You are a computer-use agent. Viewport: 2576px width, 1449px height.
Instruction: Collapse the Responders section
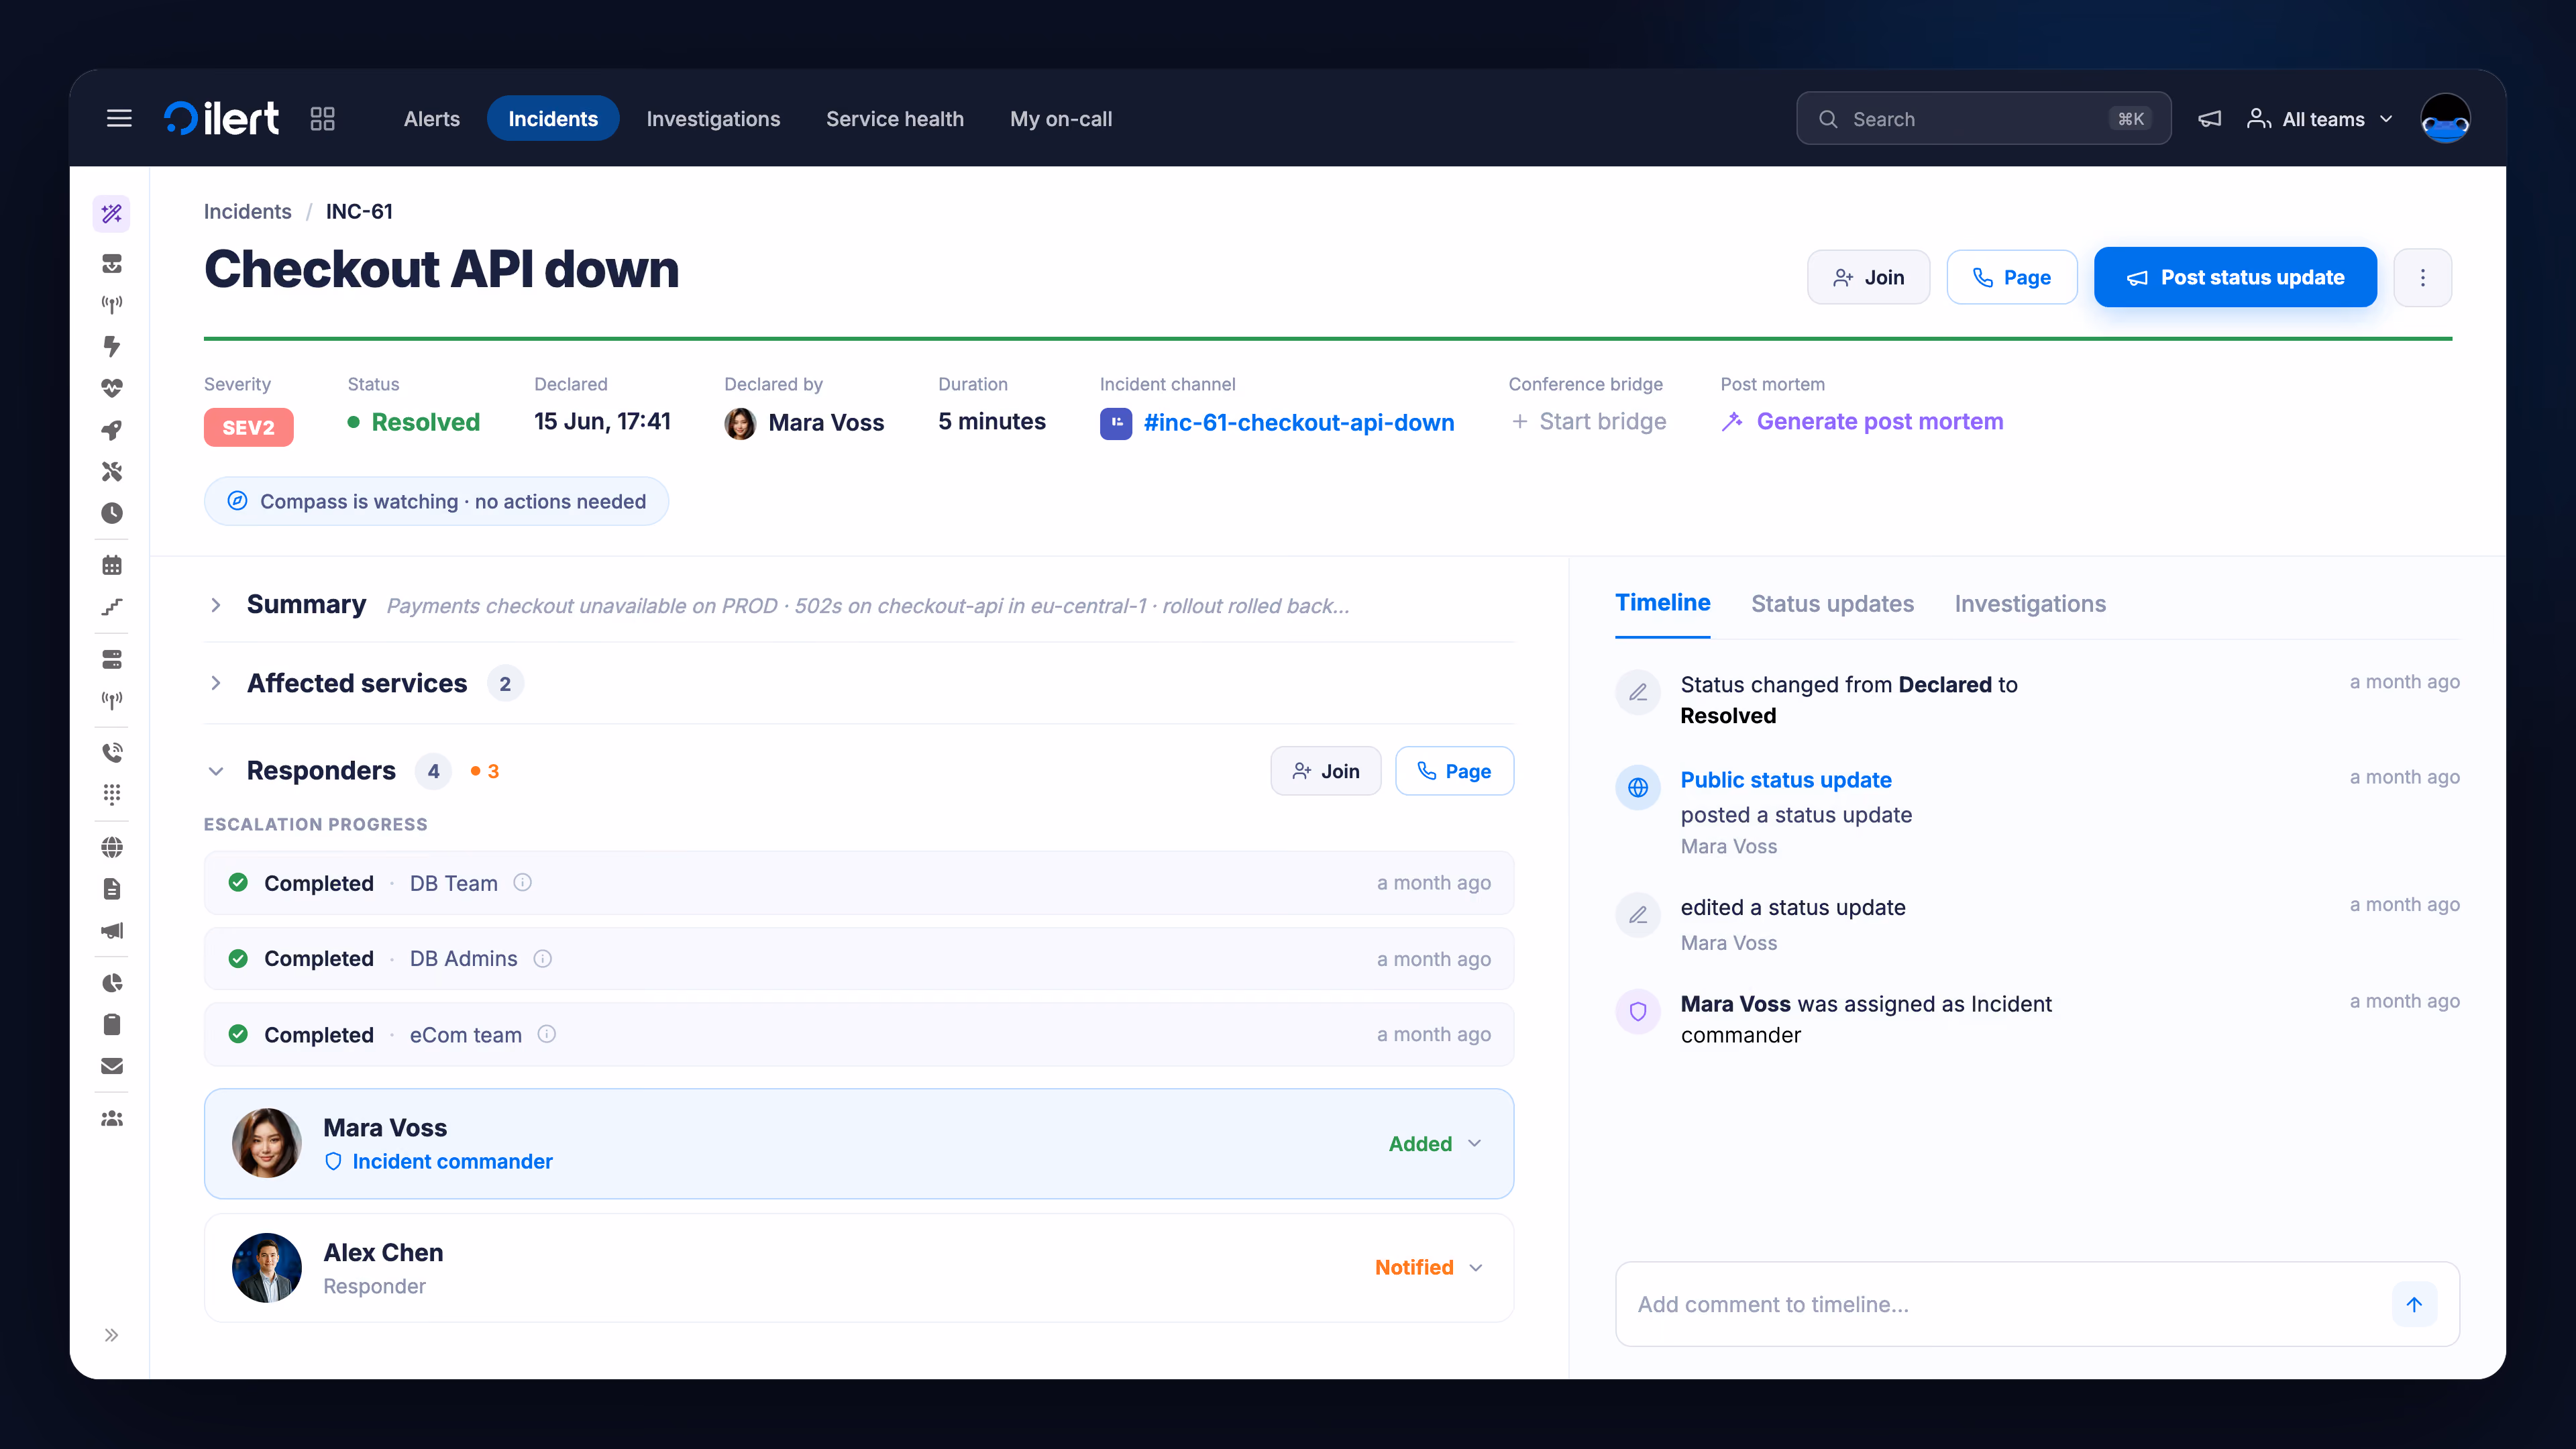(x=215, y=771)
